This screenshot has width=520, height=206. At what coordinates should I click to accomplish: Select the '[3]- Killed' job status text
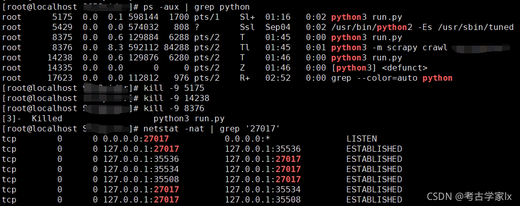pos(32,118)
